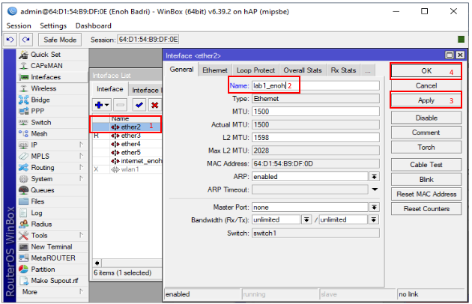Viewport: 472px width, 304px height.
Task: Click the OK button
Action: tap(426, 71)
